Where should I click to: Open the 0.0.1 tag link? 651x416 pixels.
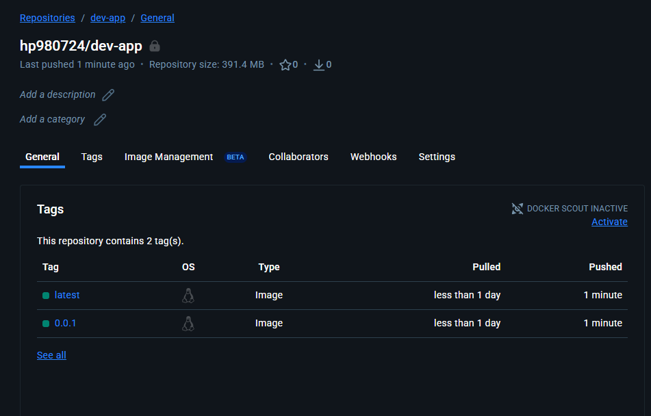pyautogui.click(x=66, y=324)
